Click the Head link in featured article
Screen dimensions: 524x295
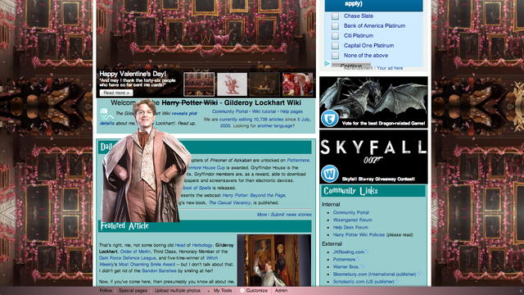180,245
